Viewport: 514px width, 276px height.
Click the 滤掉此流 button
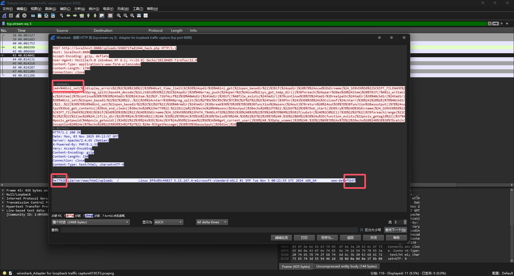click(281, 237)
